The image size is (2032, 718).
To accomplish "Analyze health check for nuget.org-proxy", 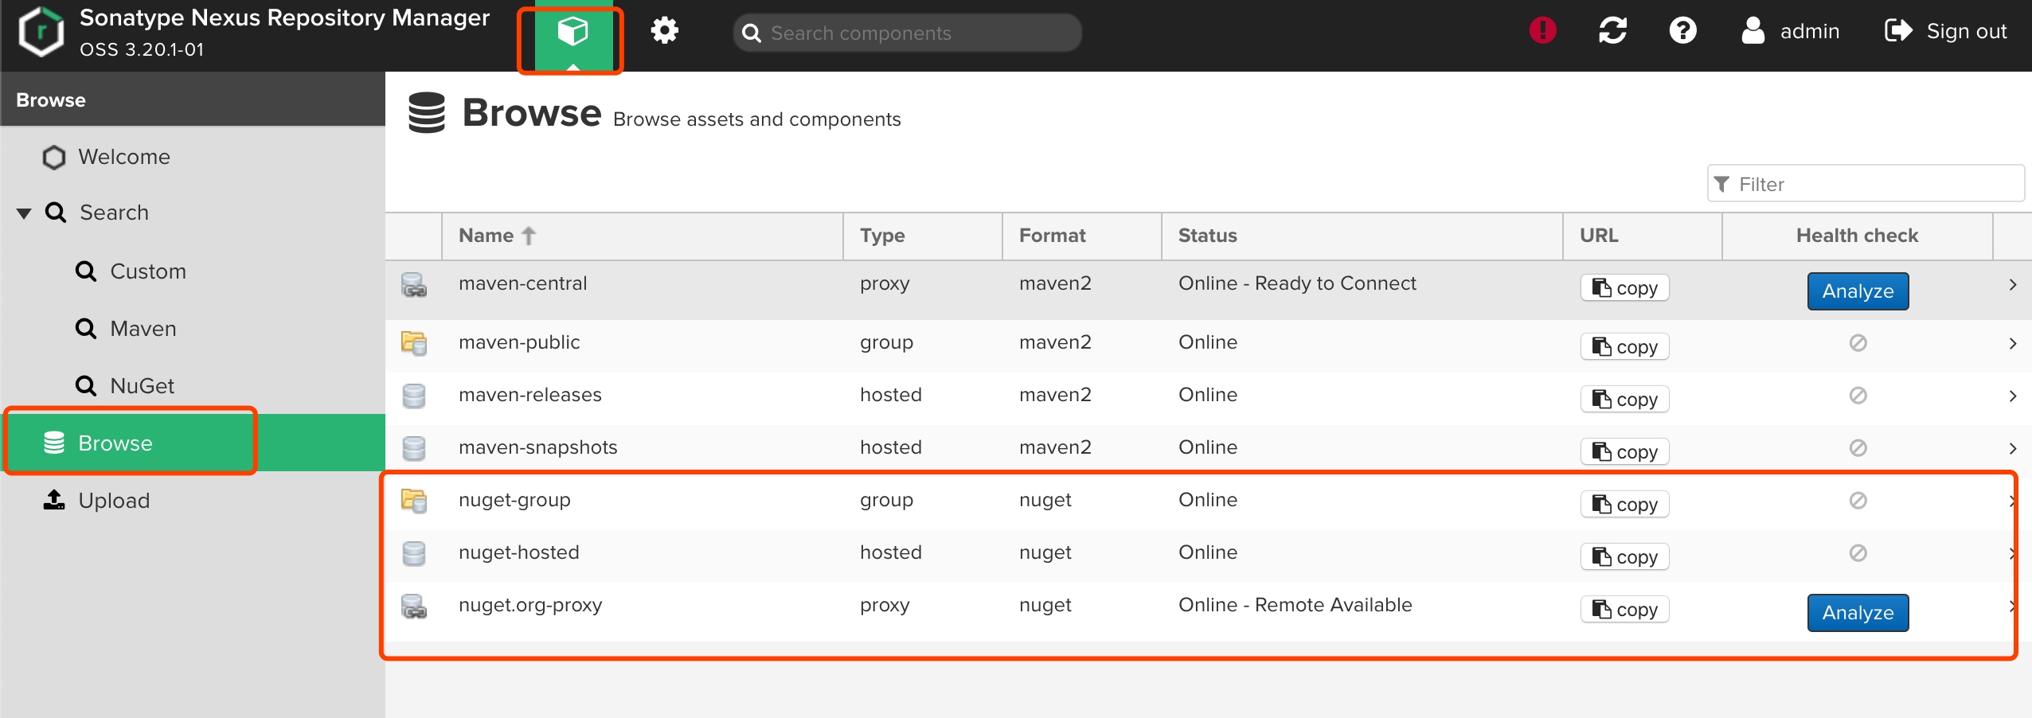I will (1858, 613).
